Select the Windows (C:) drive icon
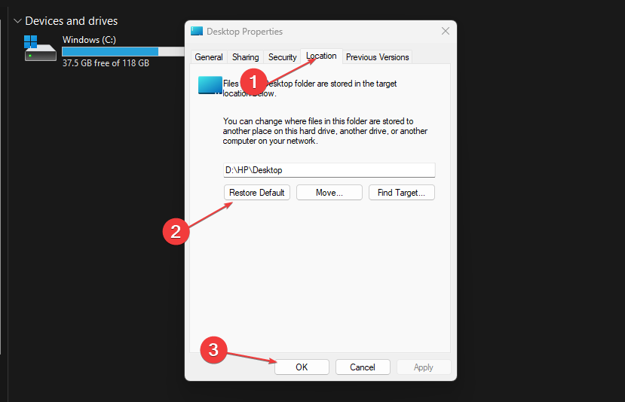Image resolution: width=625 pixels, height=402 pixels. pos(40,48)
